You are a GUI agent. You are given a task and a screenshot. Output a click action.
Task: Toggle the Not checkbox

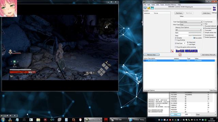[204, 24]
